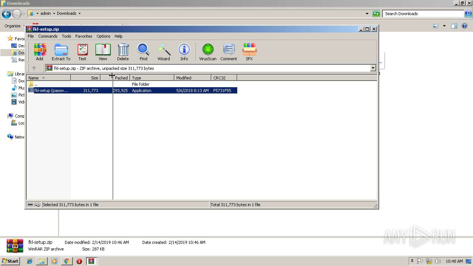Launch Opera from the taskbar
473x266 pixels.
coord(79,261)
